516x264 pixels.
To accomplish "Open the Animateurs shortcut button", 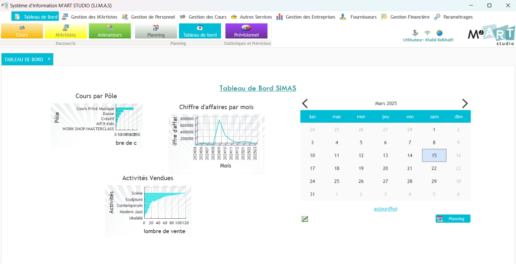I will coord(110,31).
